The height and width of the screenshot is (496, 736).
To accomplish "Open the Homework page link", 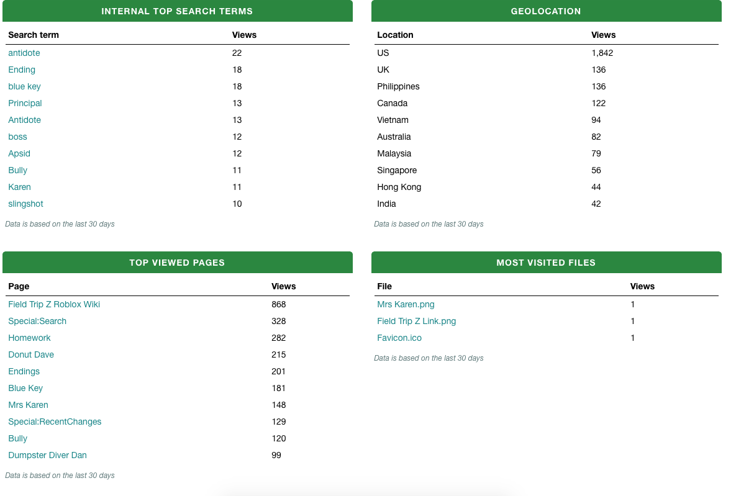I will pos(29,338).
